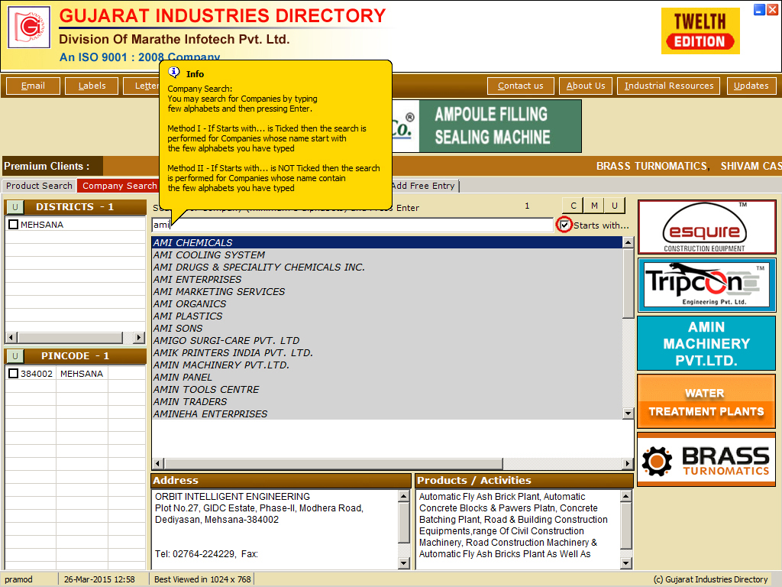Click Districts list scroll left arrow
782x587 pixels.
coord(11,337)
